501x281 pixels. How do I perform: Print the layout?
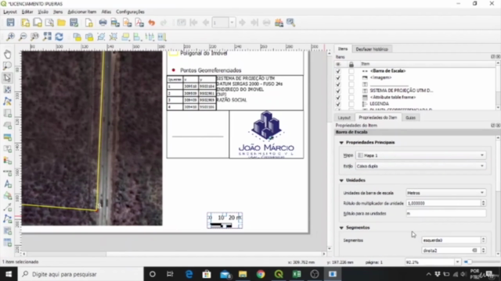click(103, 23)
